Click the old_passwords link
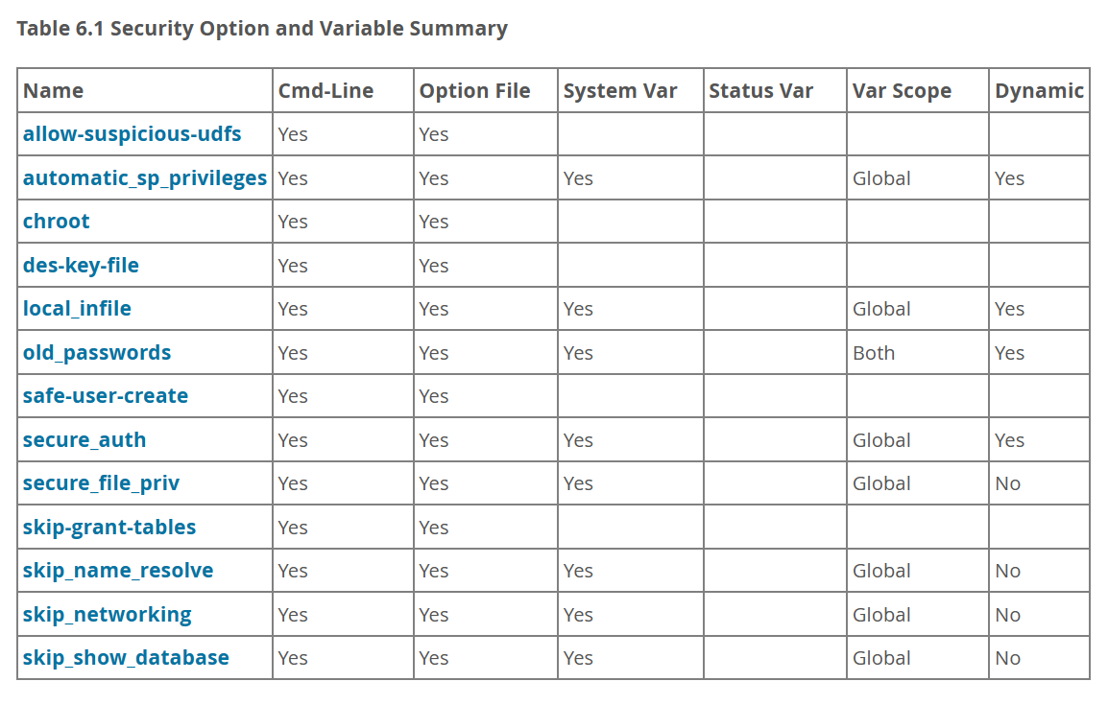Screen dimensions: 1108x705 point(97,353)
